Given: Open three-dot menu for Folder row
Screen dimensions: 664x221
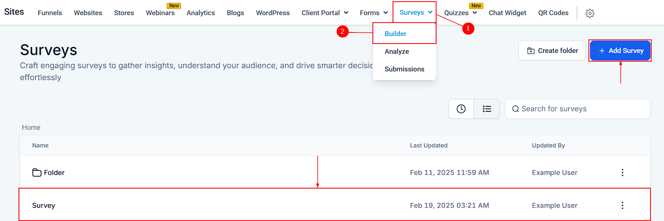Looking at the screenshot, I should point(622,173).
